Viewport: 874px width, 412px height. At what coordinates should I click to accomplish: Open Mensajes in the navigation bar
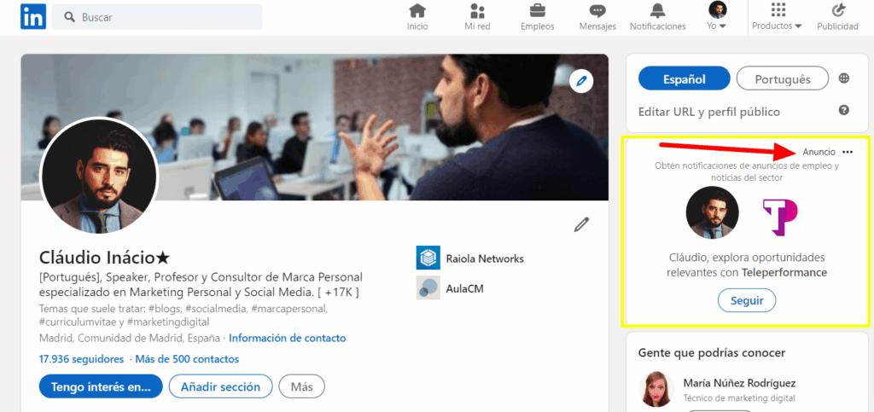pos(597,17)
